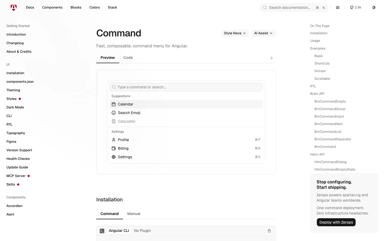Jump to BrnCommandInput in the page outline
385x241 pixels.
point(329,116)
